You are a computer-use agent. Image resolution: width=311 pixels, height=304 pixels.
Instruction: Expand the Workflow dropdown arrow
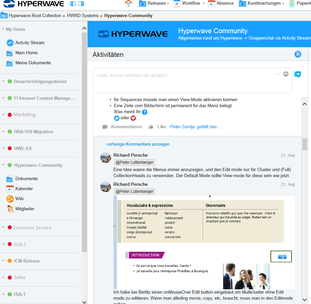pyautogui.click(x=204, y=3)
